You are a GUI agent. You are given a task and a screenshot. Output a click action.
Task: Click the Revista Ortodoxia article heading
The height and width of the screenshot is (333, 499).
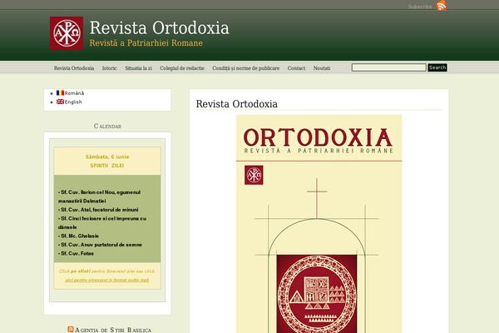click(236, 104)
